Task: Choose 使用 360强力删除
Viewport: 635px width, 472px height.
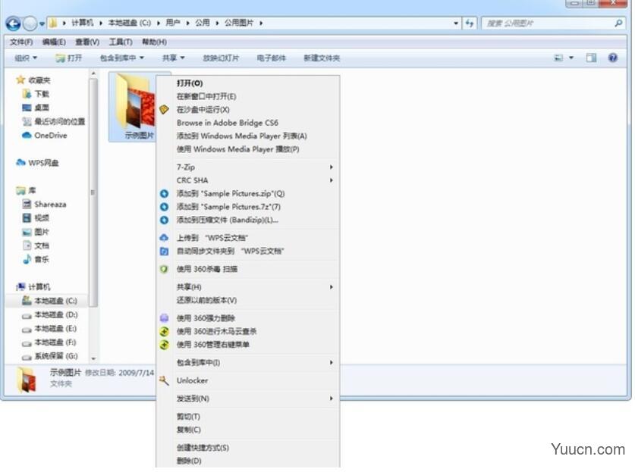Action: [x=248, y=318]
